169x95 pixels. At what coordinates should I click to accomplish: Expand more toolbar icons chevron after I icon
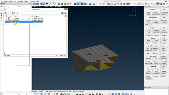click(x=55, y=4)
